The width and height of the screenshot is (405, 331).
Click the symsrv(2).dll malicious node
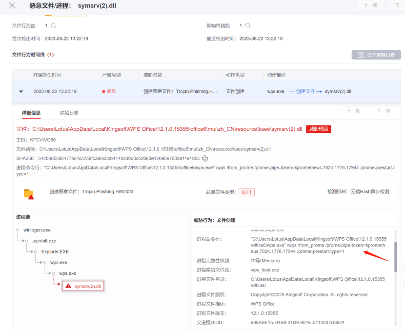click(83, 286)
